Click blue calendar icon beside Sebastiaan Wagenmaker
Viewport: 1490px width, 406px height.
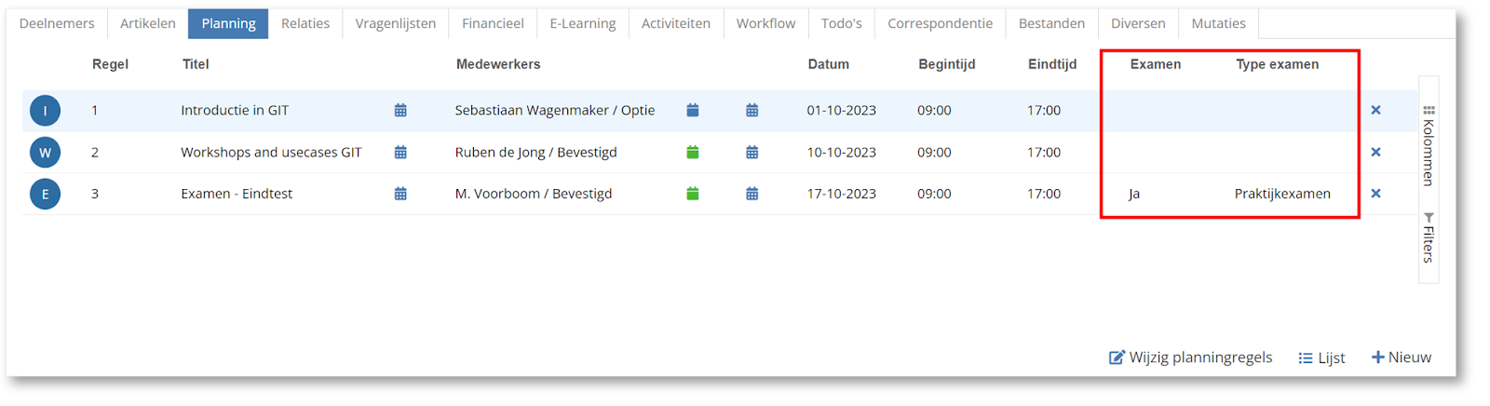pyautogui.click(x=692, y=111)
